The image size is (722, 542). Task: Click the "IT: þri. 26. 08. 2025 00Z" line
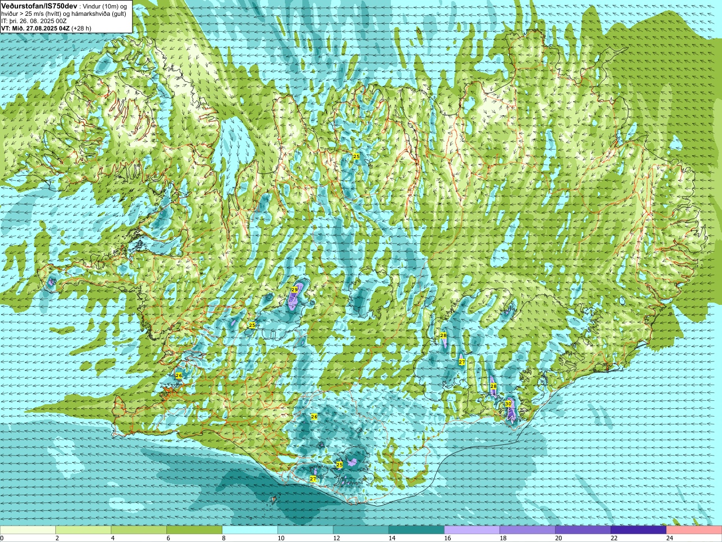[34, 21]
